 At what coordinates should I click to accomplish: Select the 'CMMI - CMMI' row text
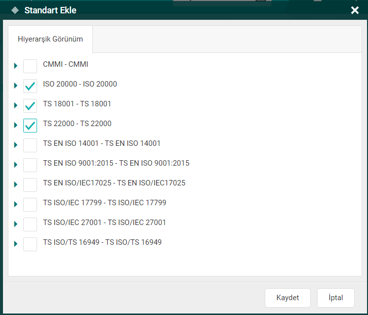coord(66,64)
